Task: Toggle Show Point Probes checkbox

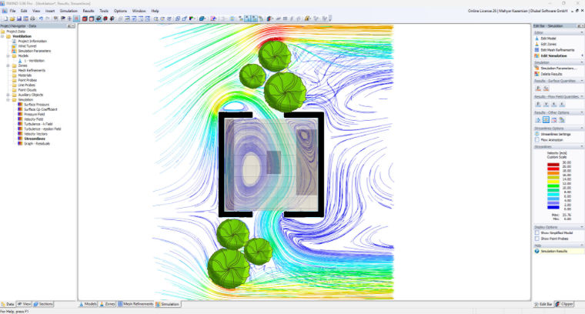Action: point(537,239)
